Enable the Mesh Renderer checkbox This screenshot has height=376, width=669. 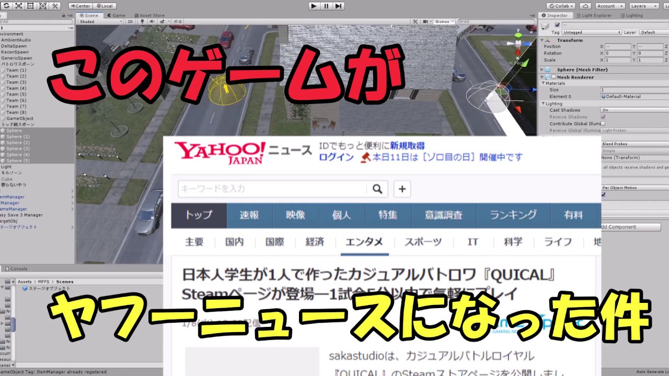[553, 77]
